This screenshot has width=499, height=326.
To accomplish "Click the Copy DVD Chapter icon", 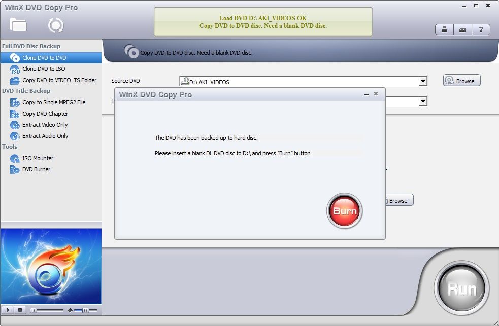I will [x=15, y=114].
